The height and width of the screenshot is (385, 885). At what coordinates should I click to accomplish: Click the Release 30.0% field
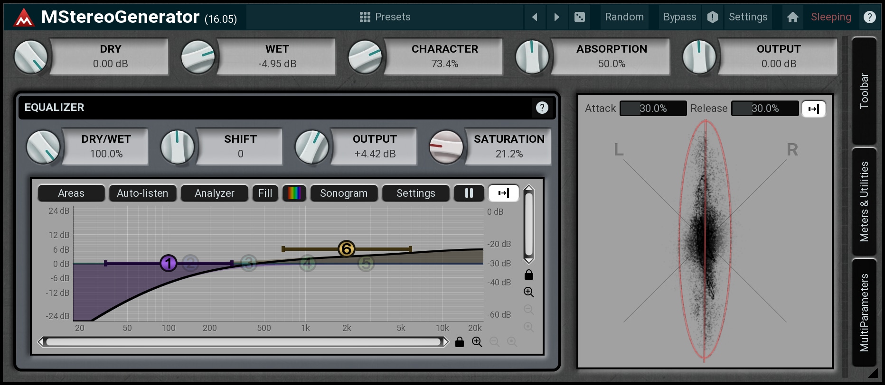click(x=765, y=109)
